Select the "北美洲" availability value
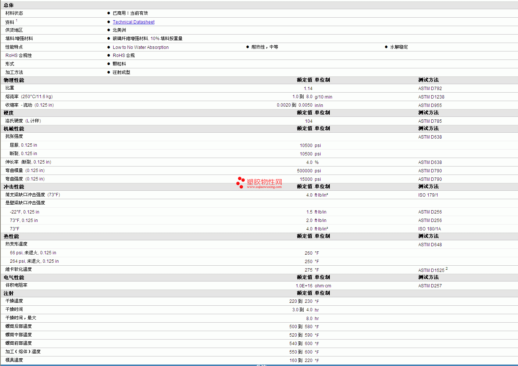The width and height of the screenshot is (518, 366). point(119,30)
